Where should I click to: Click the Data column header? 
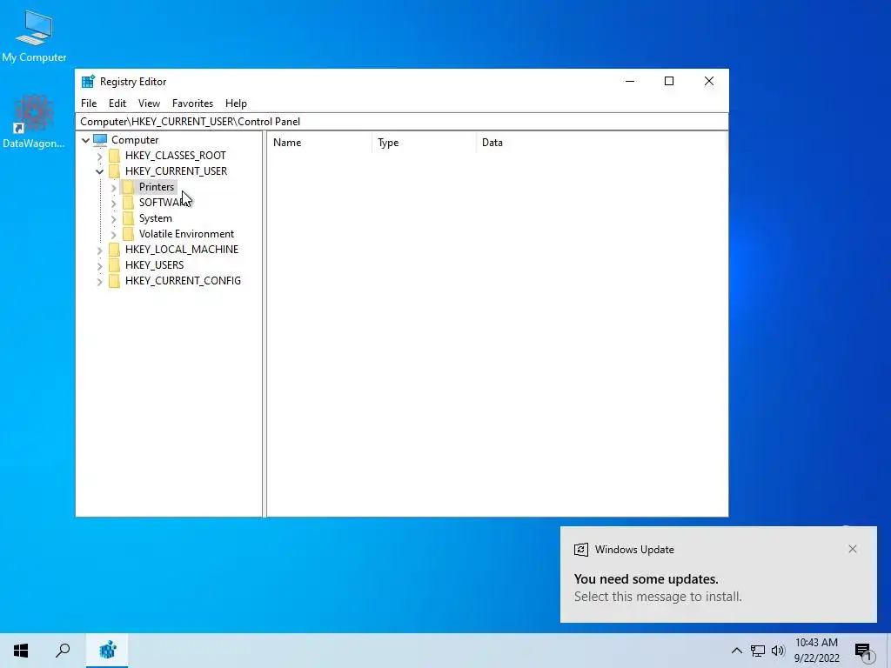[602, 143]
